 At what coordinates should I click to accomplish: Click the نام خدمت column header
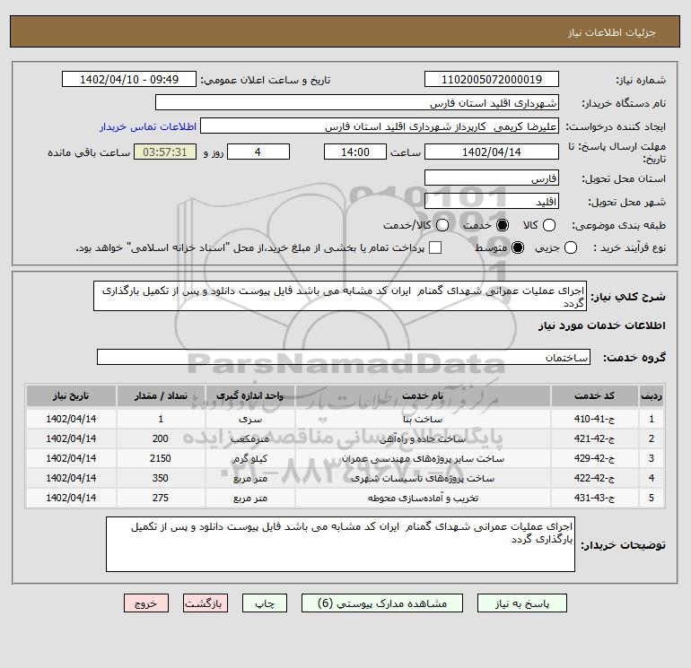(423, 395)
